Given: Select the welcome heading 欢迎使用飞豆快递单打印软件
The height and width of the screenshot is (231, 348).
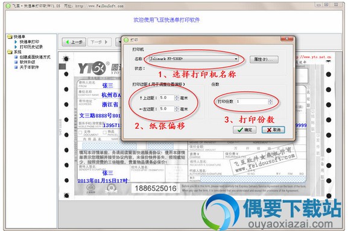Looking at the screenshot, I should pyautogui.click(x=166, y=20).
